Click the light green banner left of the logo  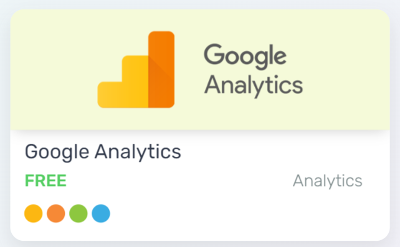(x=54, y=69)
